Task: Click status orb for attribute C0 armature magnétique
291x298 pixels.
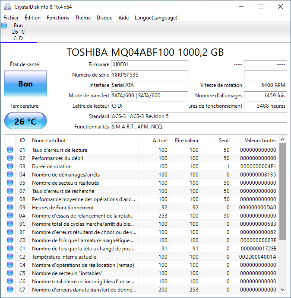Action: pos(10,240)
